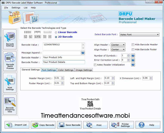Image resolution: width=164 pixels, height=133 pixels.
Task: Open the Print Settings sidebar panel
Action: [10, 83]
